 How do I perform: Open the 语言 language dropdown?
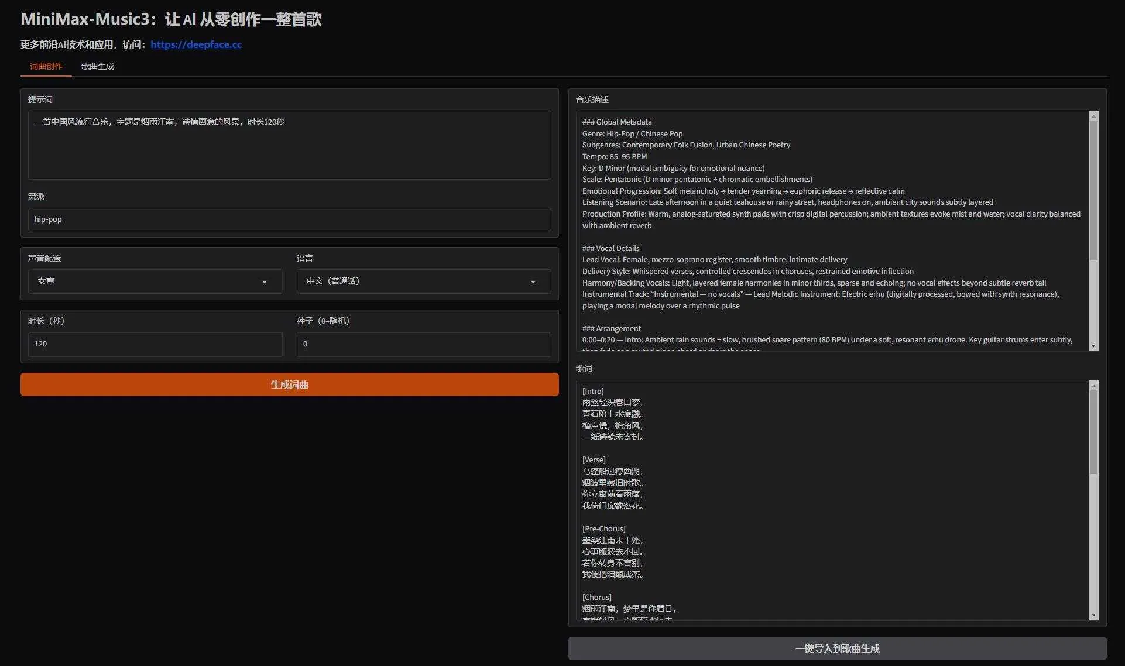click(424, 281)
